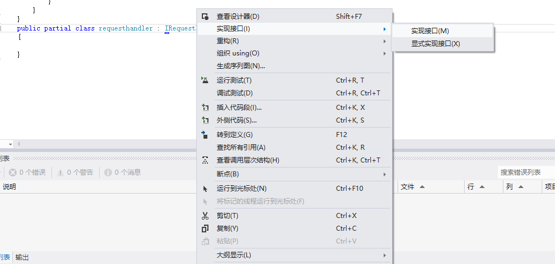Click the Run Tests flask icon

click(x=205, y=80)
